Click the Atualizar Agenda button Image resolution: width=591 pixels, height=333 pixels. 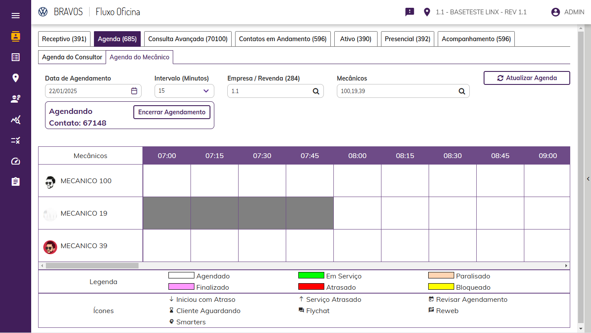(x=527, y=78)
